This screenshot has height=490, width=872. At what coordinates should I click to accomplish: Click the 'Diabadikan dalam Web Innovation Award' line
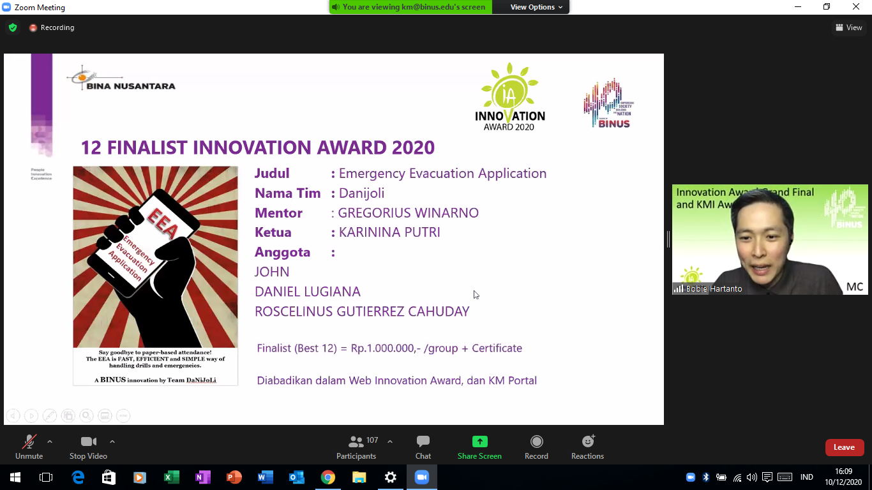pyautogui.click(x=396, y=380)
